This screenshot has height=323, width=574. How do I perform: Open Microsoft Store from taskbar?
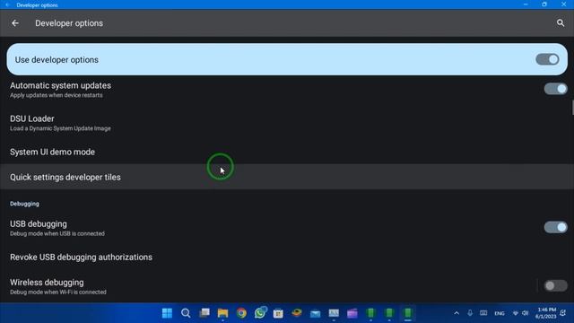click(x=278, y=313)
